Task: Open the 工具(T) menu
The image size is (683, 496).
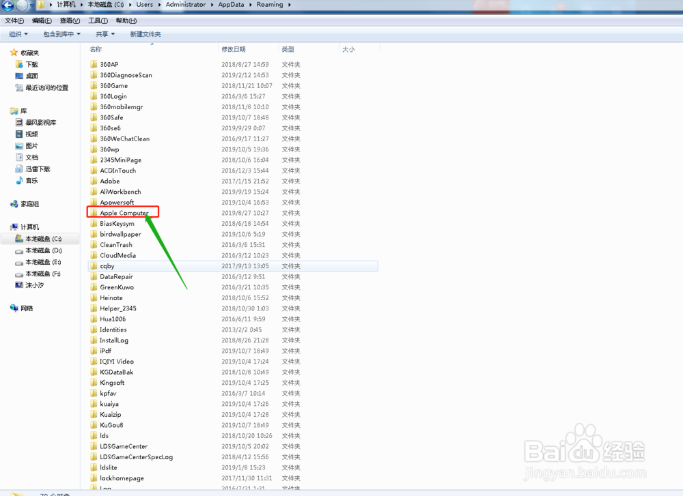Action: (98, 20)
